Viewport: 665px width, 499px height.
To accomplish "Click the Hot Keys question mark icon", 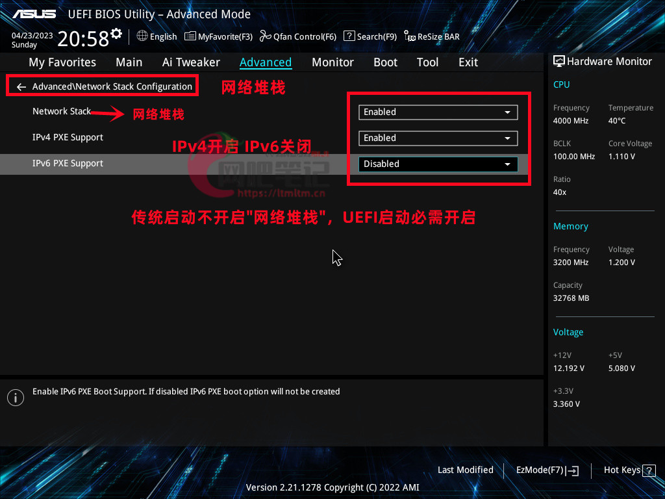I will click(x=649, y=470).
